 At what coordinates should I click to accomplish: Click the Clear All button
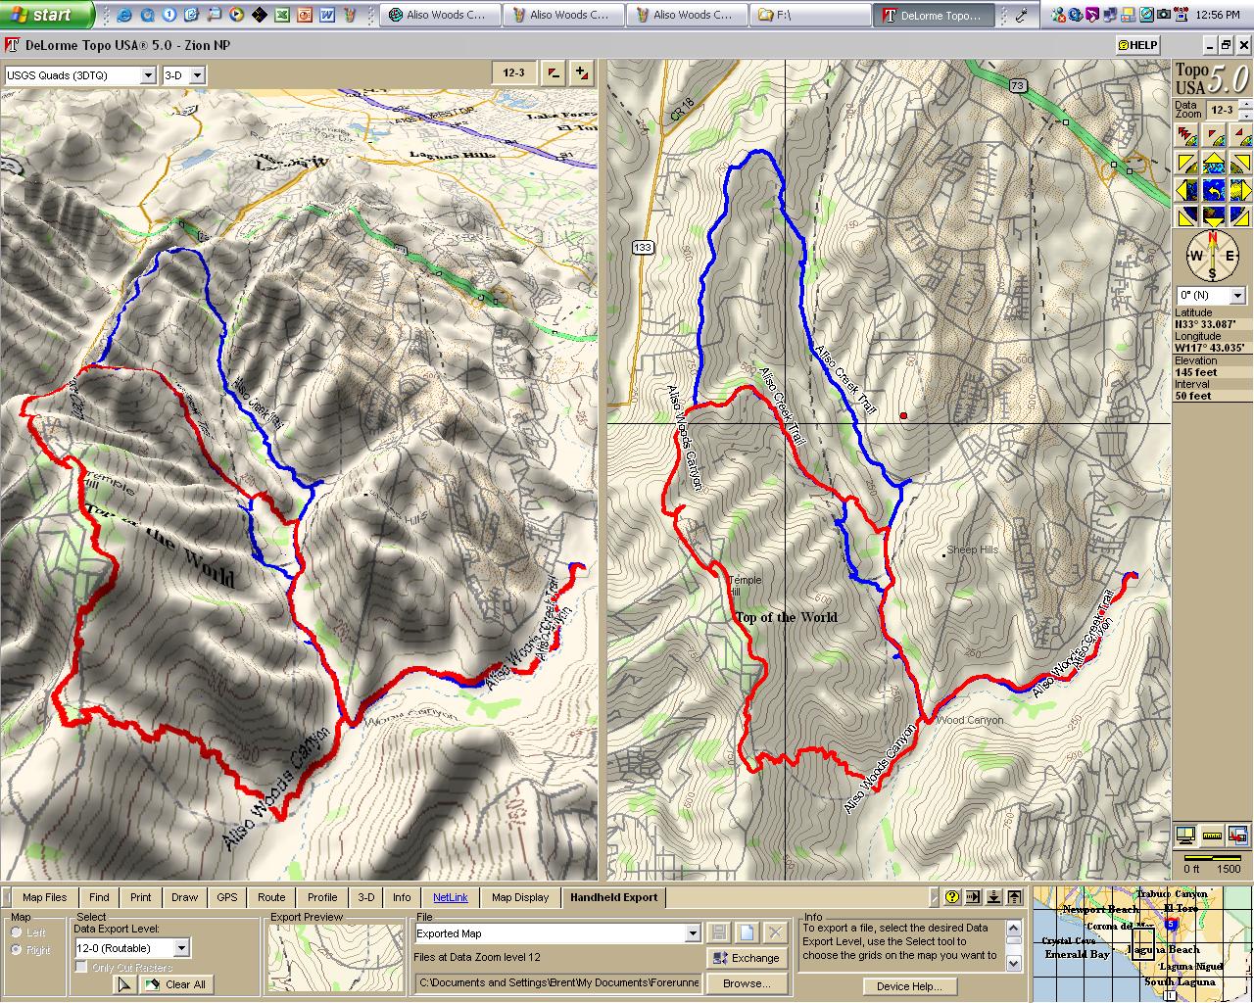tap(176, 984)
